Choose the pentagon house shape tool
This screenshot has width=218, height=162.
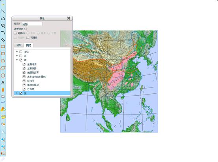[x=3, y=60]
